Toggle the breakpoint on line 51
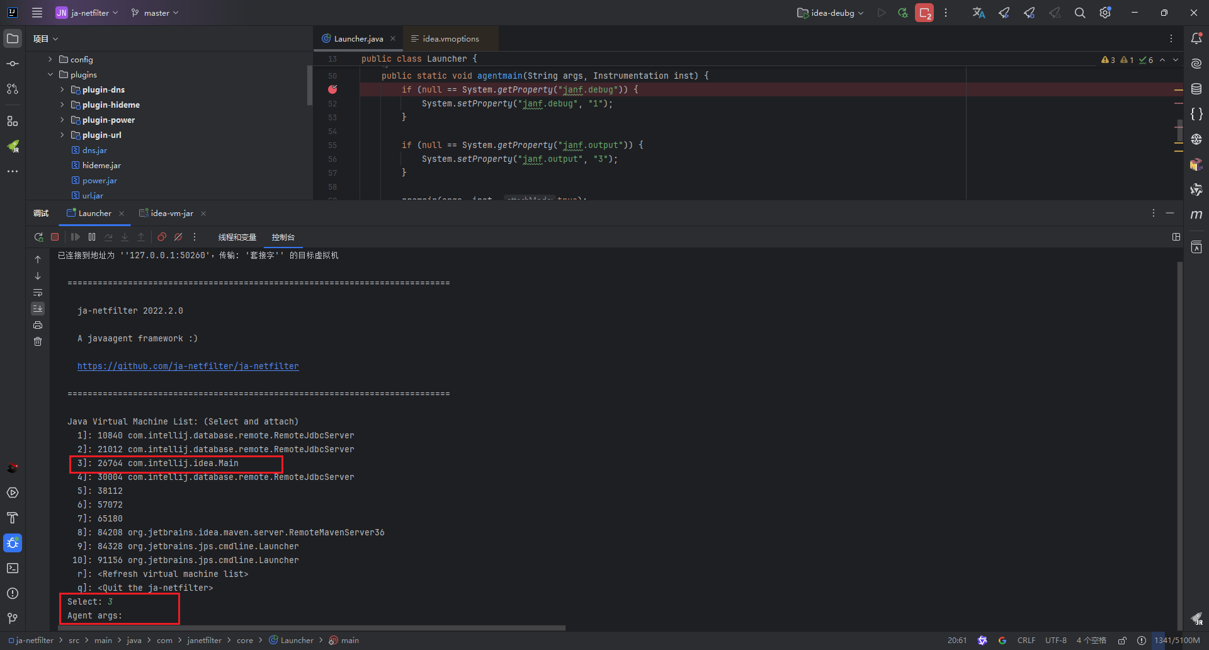1209x650 pixels. [332, 89]
